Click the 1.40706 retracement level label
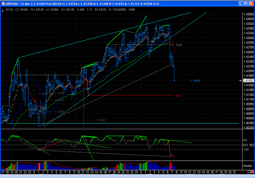This screenshot has height=178, width=255. [60, 112]
